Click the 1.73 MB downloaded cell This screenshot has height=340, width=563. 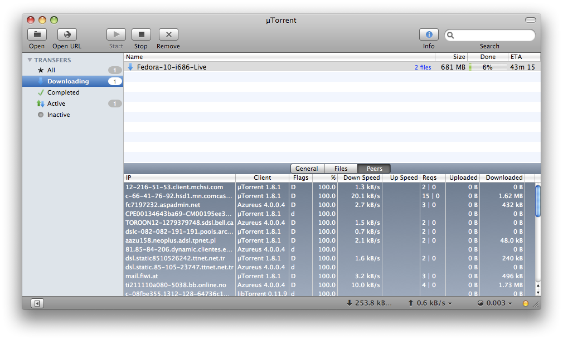[511, 285]
